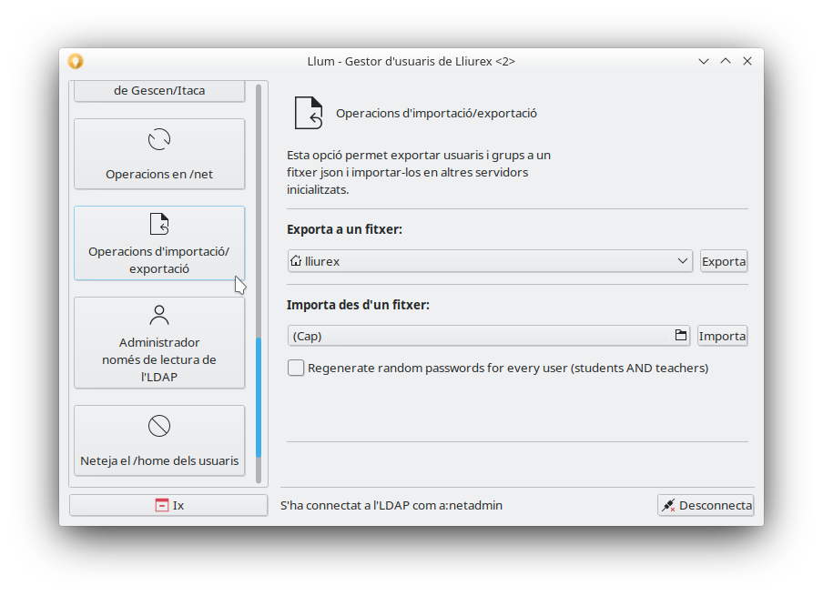Maximize the Llum window
Viewport: 823px width, 596px height.
click(x=726, y=61)
